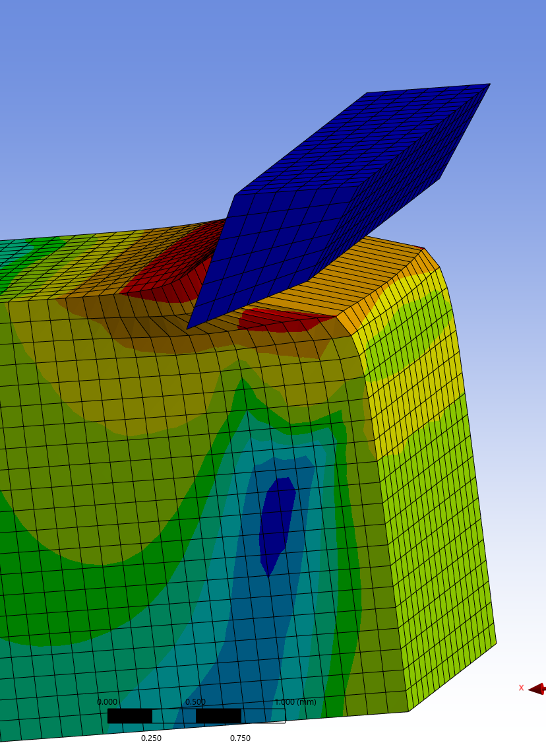Screen dimensions: 546x745
Task: Click the red X-axis arrow of the triad
Action: (x=537, y=688)
